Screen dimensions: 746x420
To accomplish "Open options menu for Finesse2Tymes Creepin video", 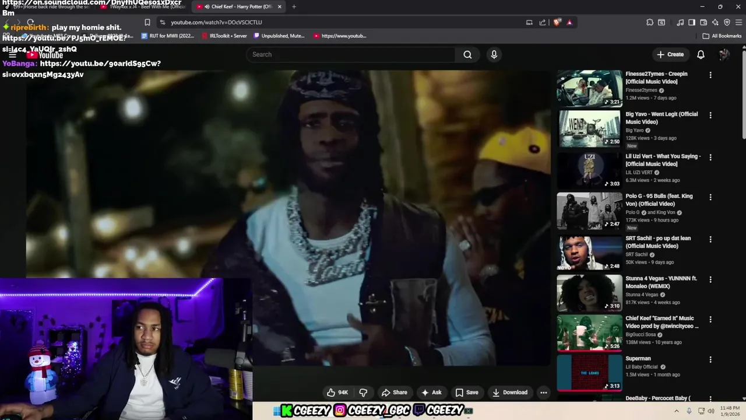I will pyautogui.click(x=710, y=75).
